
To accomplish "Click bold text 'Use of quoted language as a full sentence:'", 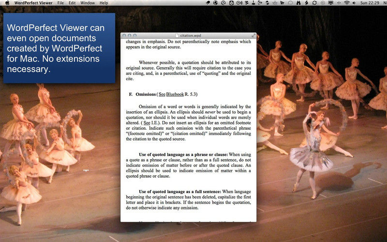I will (180, 192).
